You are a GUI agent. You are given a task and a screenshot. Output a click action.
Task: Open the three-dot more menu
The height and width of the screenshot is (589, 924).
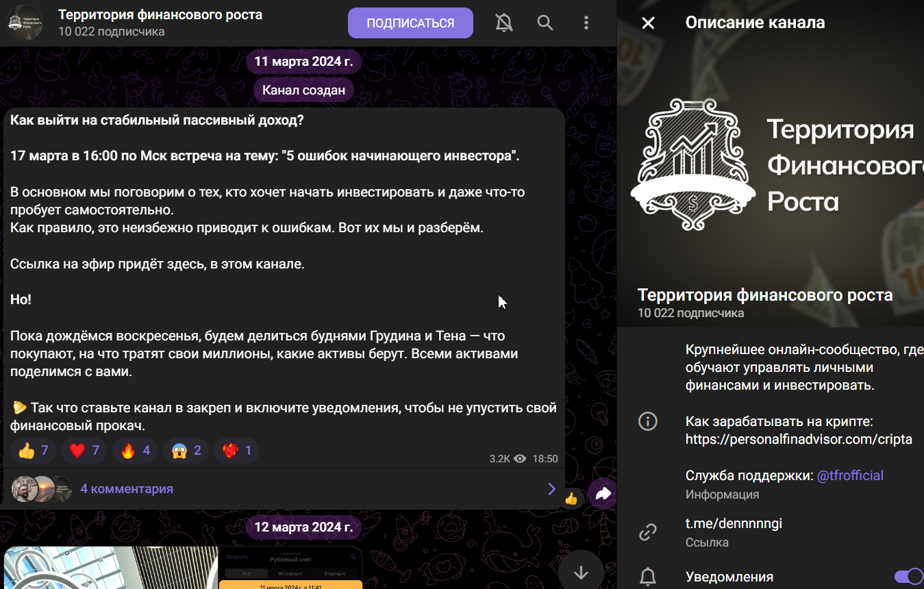tap(586, 23)
